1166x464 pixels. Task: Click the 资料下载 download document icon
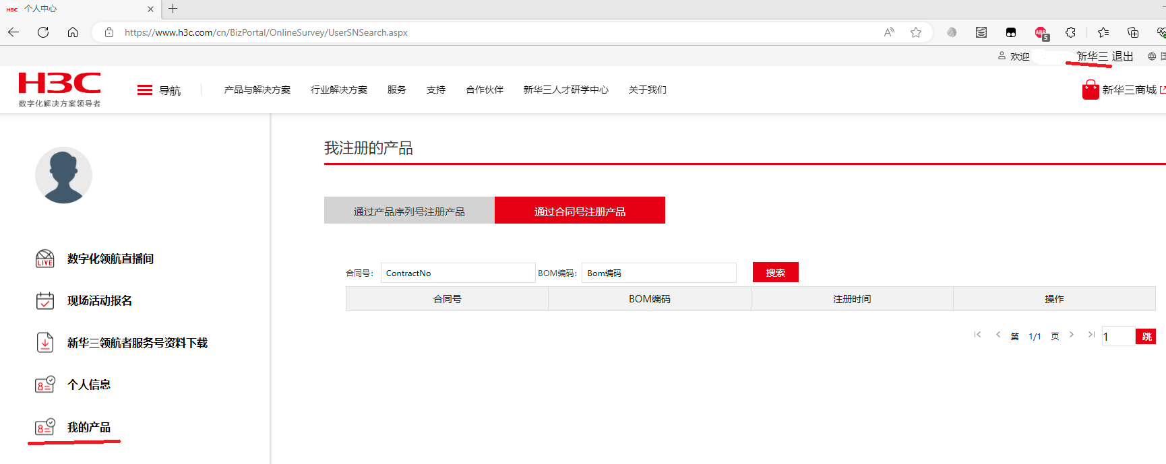45,343
